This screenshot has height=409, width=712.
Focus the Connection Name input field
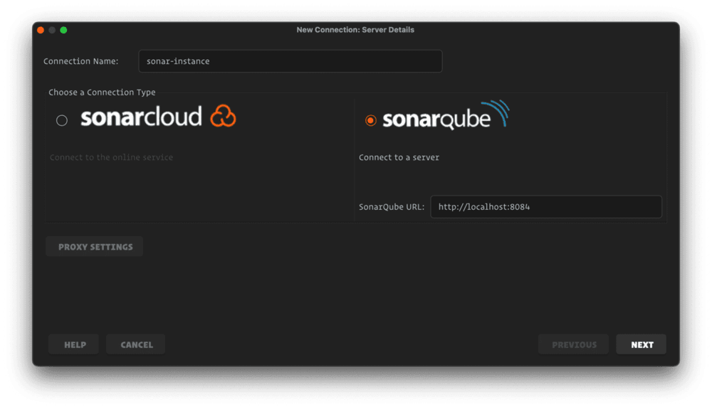point(290,61)
